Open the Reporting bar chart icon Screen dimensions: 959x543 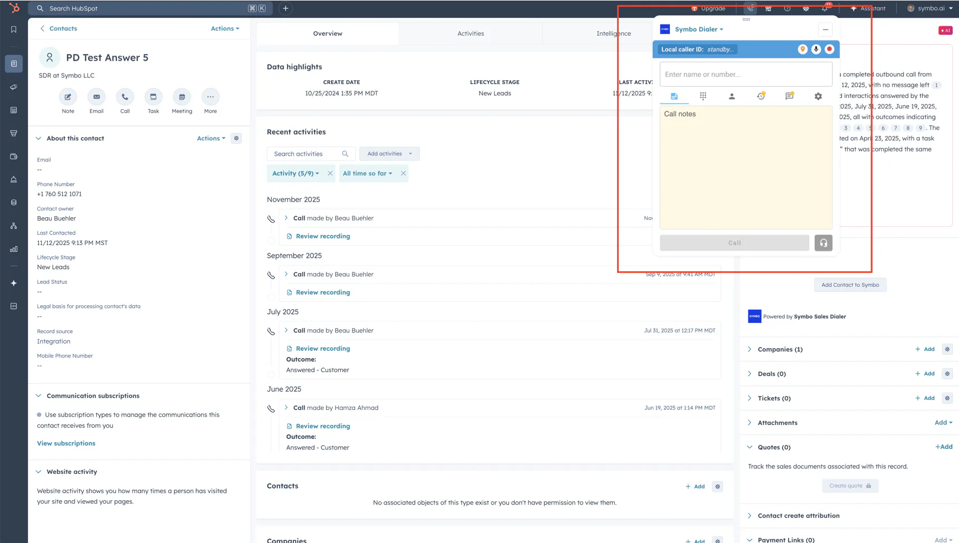14,249
